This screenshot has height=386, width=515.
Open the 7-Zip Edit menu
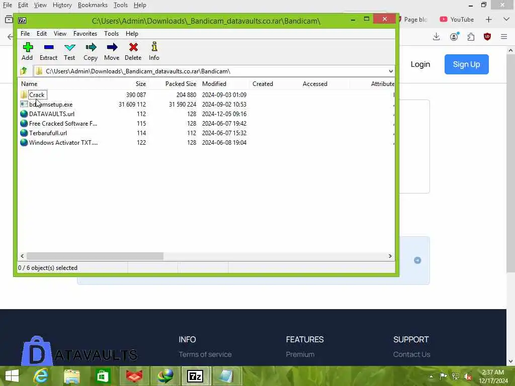[x=41, y=34]
